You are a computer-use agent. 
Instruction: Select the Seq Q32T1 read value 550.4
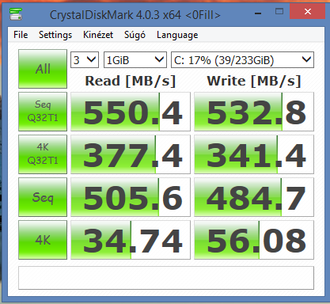(131, 112)
